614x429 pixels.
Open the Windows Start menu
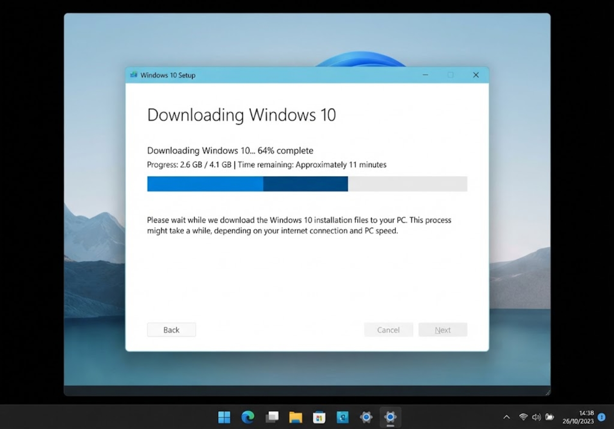224,417
